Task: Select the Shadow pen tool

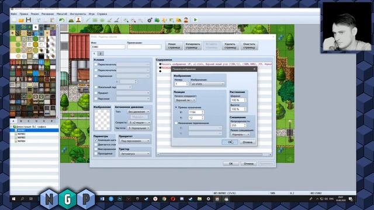Action: pyautogui.click(x=117, y=20)
